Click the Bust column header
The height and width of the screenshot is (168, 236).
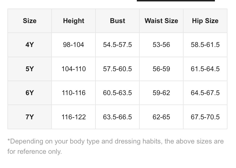117,21
